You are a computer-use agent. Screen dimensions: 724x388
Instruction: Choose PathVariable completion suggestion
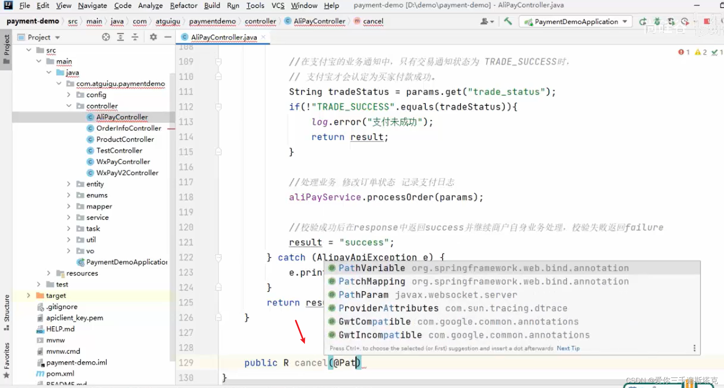(512, 268)
